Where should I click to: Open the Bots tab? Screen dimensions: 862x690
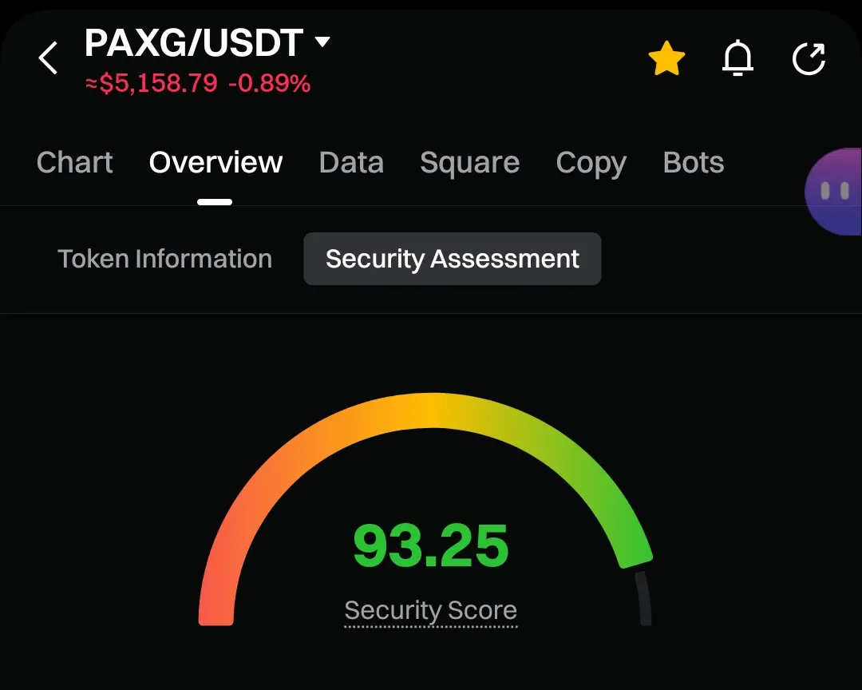tap(694, 162)
